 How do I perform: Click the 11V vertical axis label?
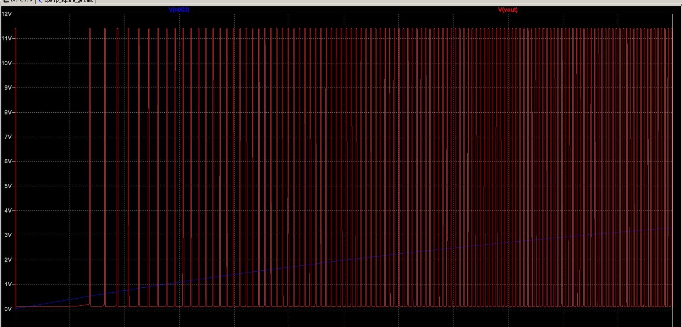point(7,38)
